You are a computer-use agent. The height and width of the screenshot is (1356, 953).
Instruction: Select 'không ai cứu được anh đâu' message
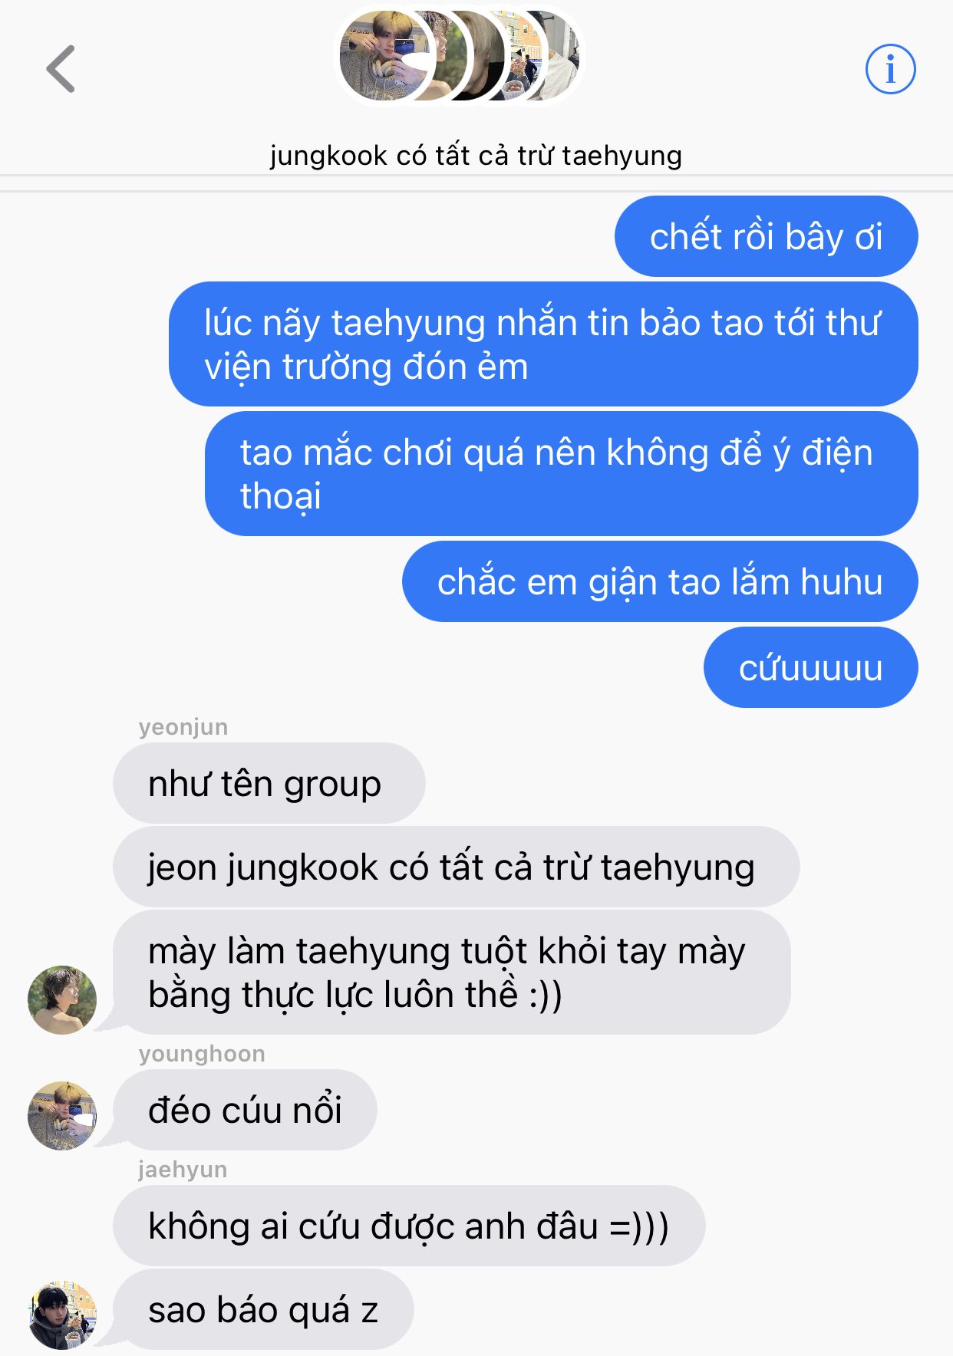(x=409, y=1226)
